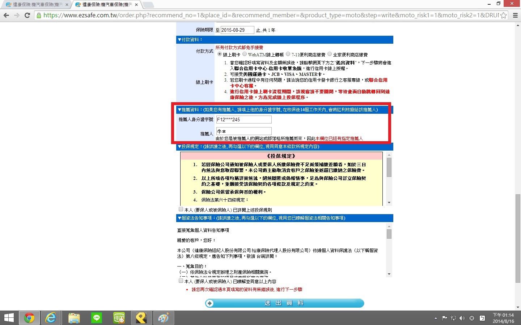The image size is (521, 325).
Task: Go back to the previous page
Action: click(6, 15)
